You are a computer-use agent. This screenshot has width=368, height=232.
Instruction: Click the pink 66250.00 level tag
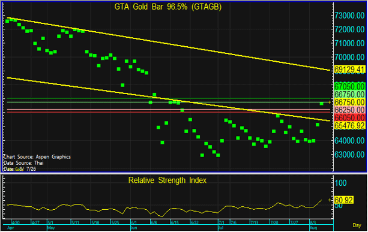coord(349,110)
